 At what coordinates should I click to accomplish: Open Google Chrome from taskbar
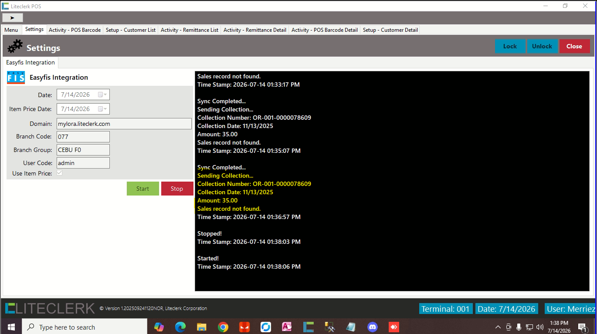[223, 327]
